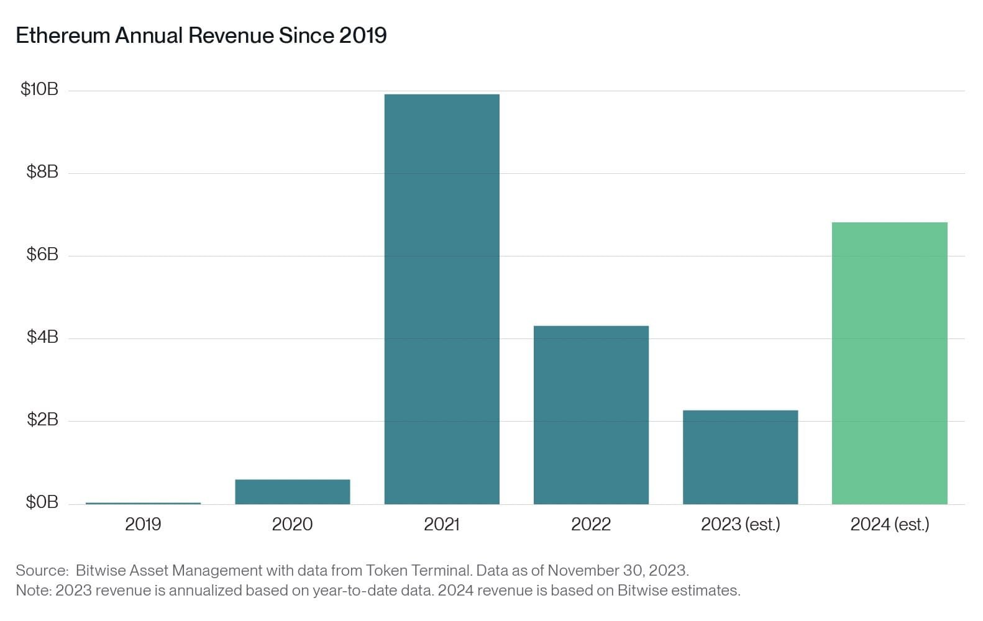Select the $8B y-axis label
The height and width of the screenshot is (621, 983).
click(42, 172)
